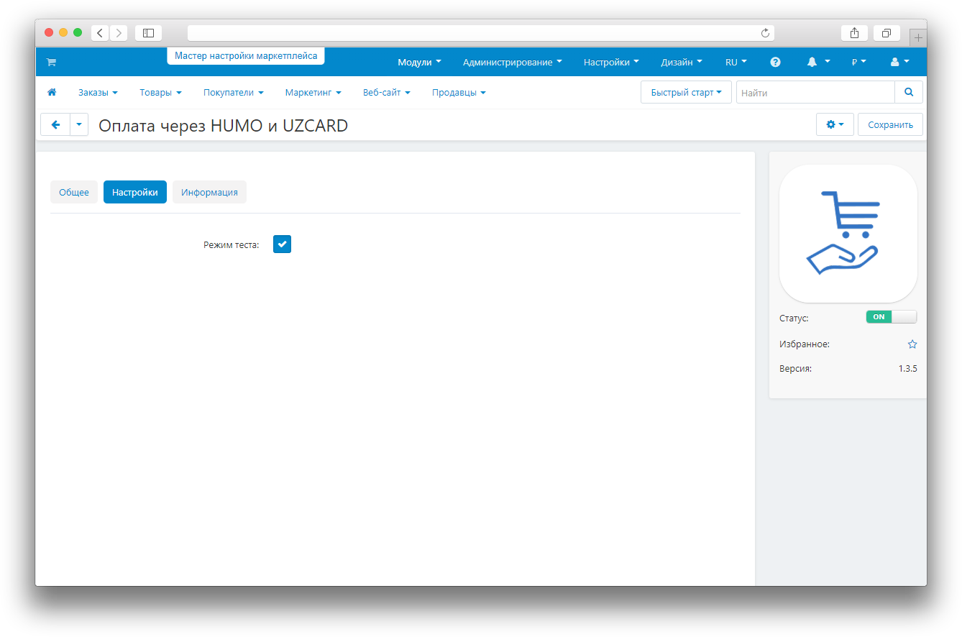Click the blue back arrow button
Screen dimensions: 962x637
click(55, 124)
